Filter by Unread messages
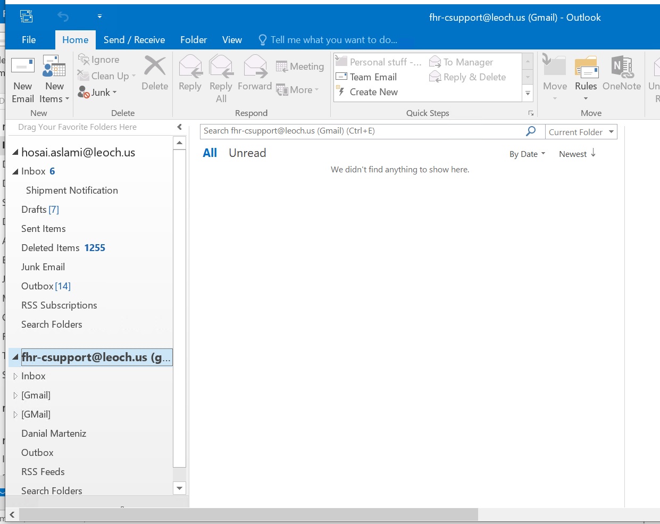660x524 pixels. click(x=247, y=153)
